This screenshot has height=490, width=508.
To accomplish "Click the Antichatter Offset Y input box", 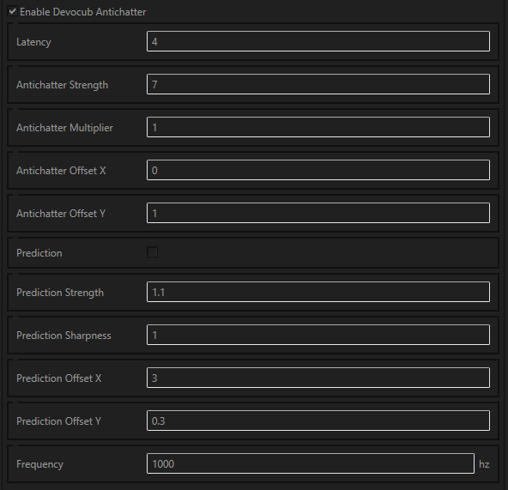I will pos(318,213).
